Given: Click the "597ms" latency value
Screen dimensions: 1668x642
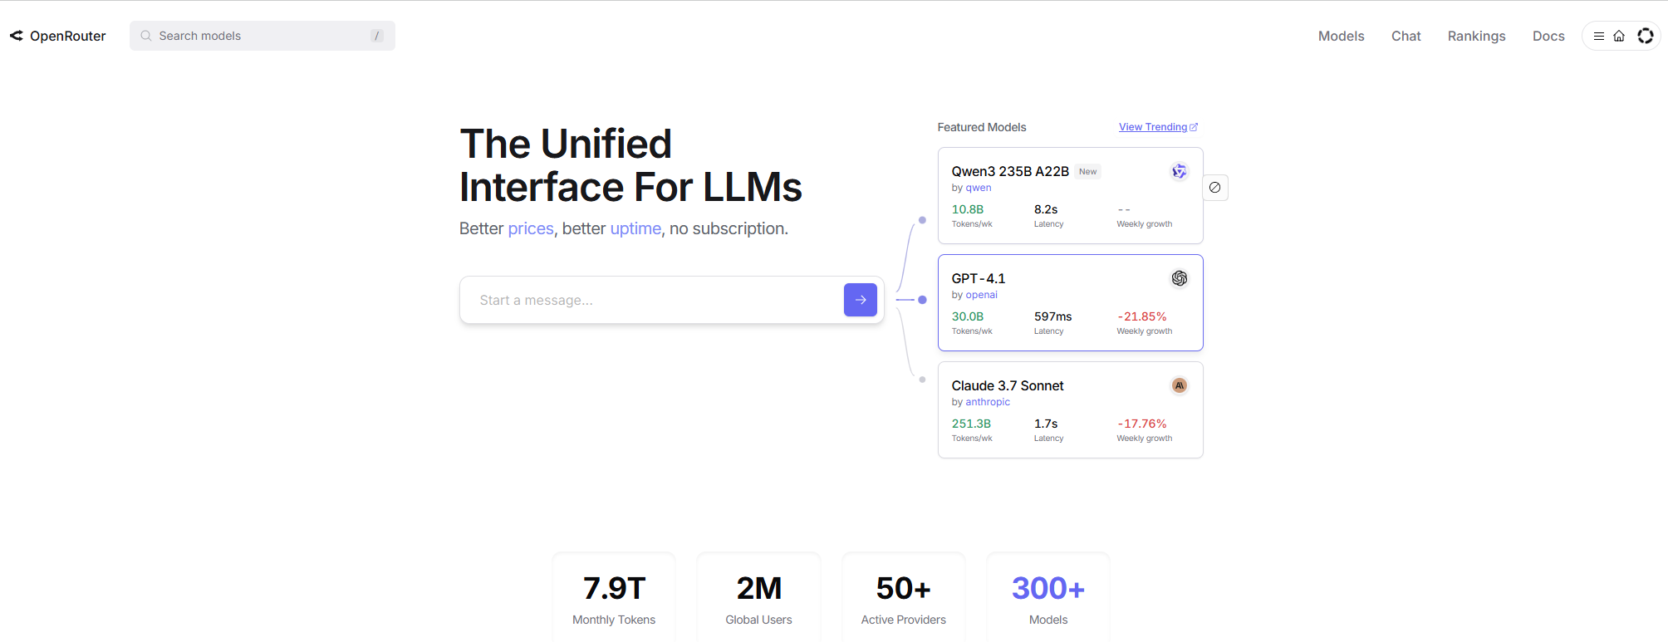Looking at the screenshot, I should click(x=1053, y=316).
